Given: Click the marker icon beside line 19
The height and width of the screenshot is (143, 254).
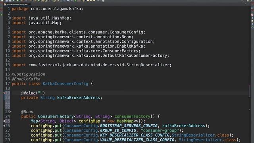Looking at the screenshot, I should tap(4, 93).
